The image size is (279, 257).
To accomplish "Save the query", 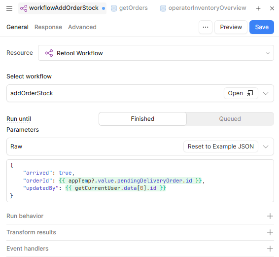I will pyautogui.click(x=262, y=27).
